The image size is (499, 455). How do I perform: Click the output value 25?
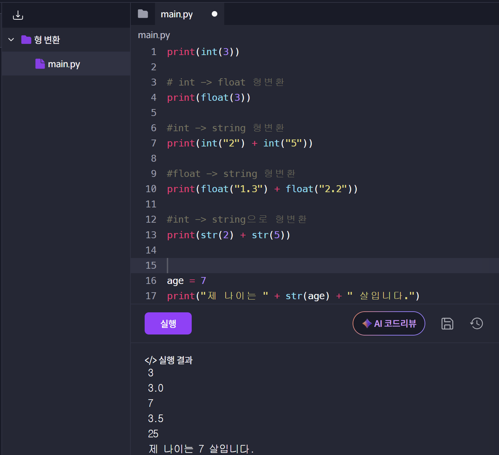coord(153,434)
